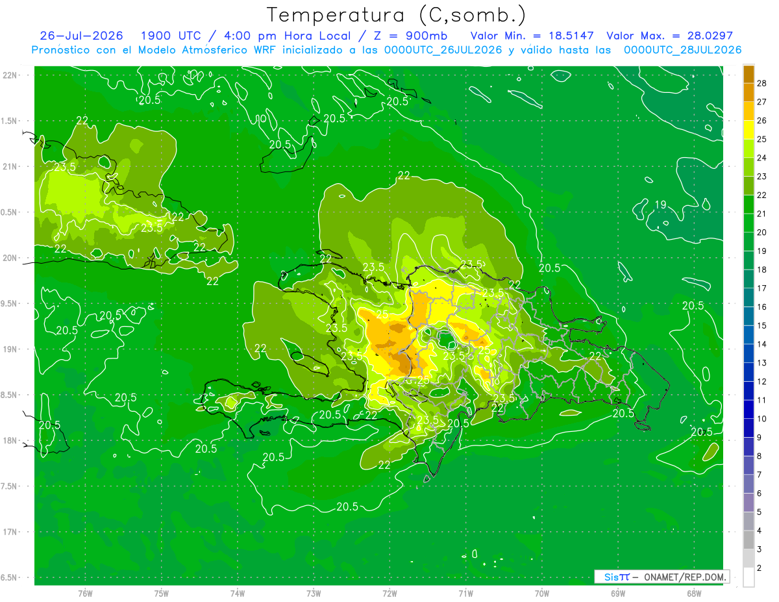779x602 pixels.
Task: Click Valor Max. = 28.0297
Action: tap(670, 36)
